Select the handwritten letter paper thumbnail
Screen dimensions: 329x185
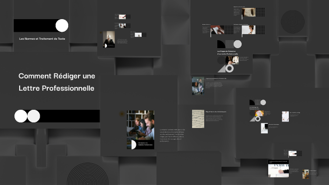pos(198,119)
